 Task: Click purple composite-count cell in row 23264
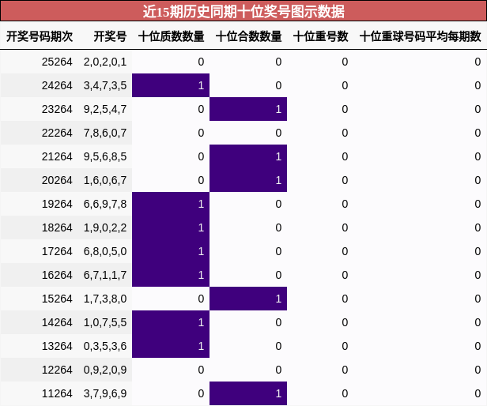[x=248, y=109]
